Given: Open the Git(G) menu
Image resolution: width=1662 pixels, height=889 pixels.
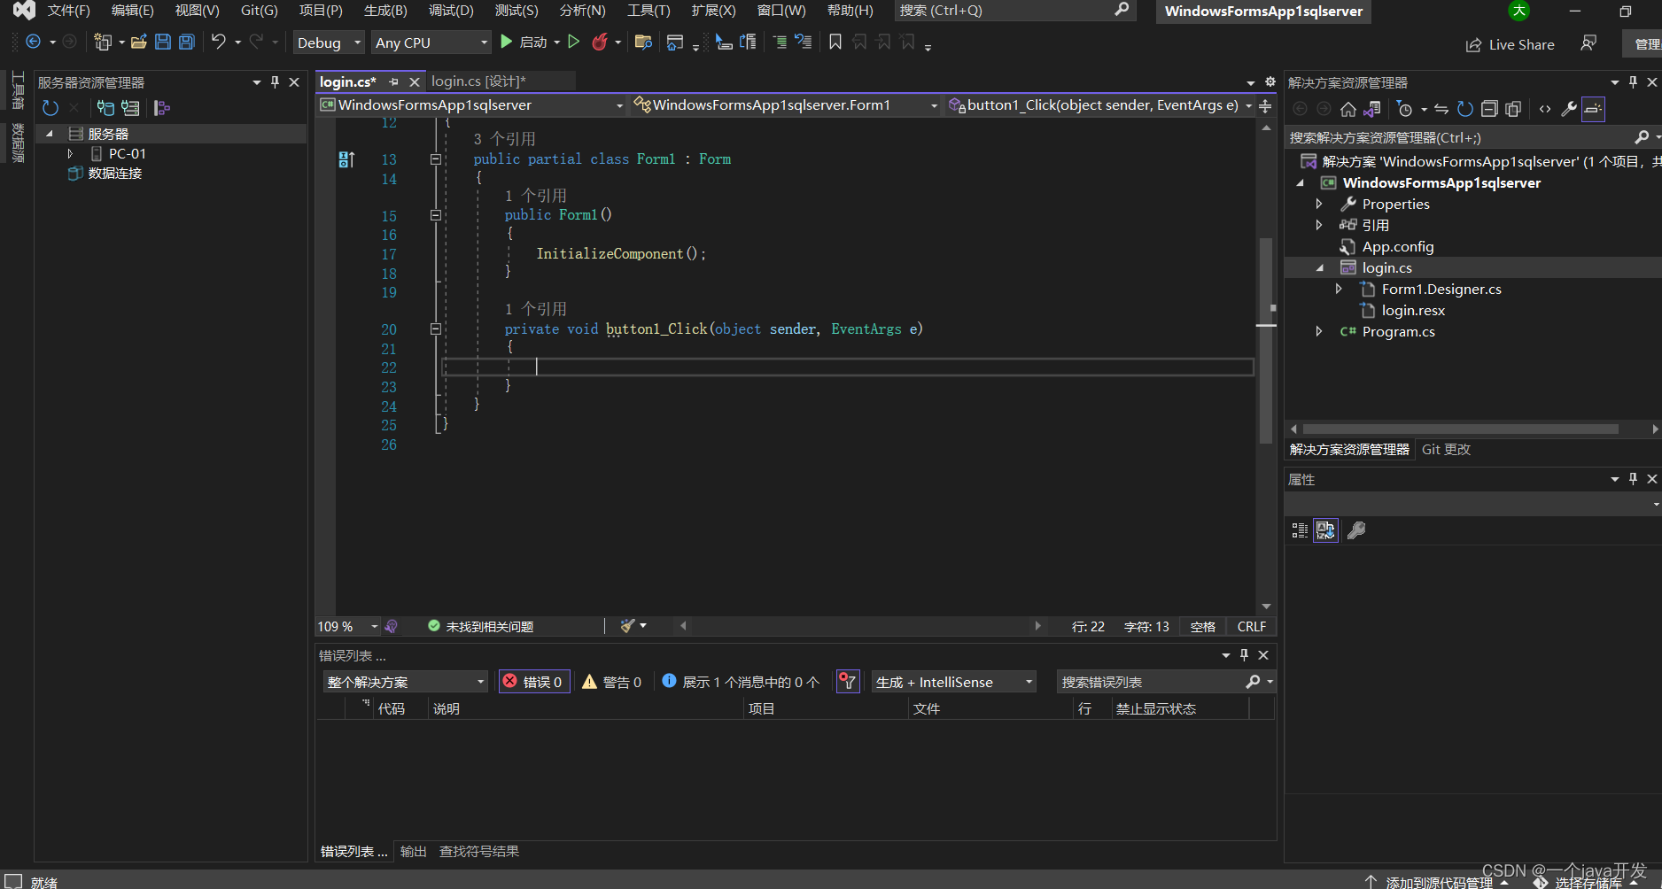Looking at the screenshot, I should coord(258,11).
